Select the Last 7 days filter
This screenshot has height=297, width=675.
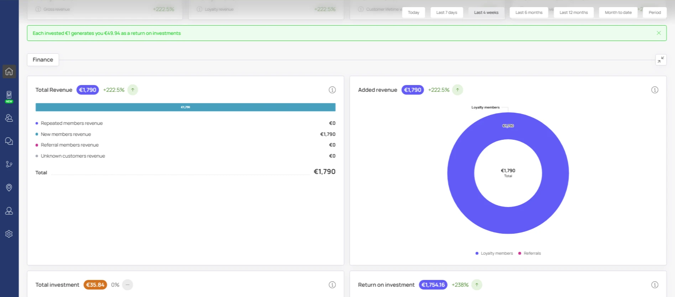(x=446, y=12)
